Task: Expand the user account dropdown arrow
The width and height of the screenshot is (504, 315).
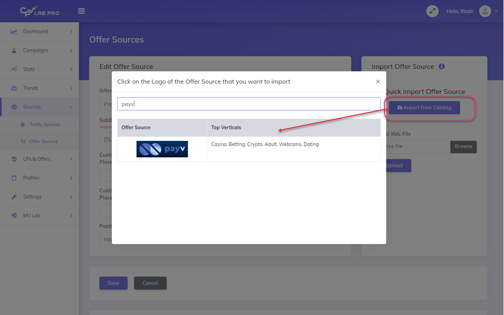Action: [x=496, y=11]
